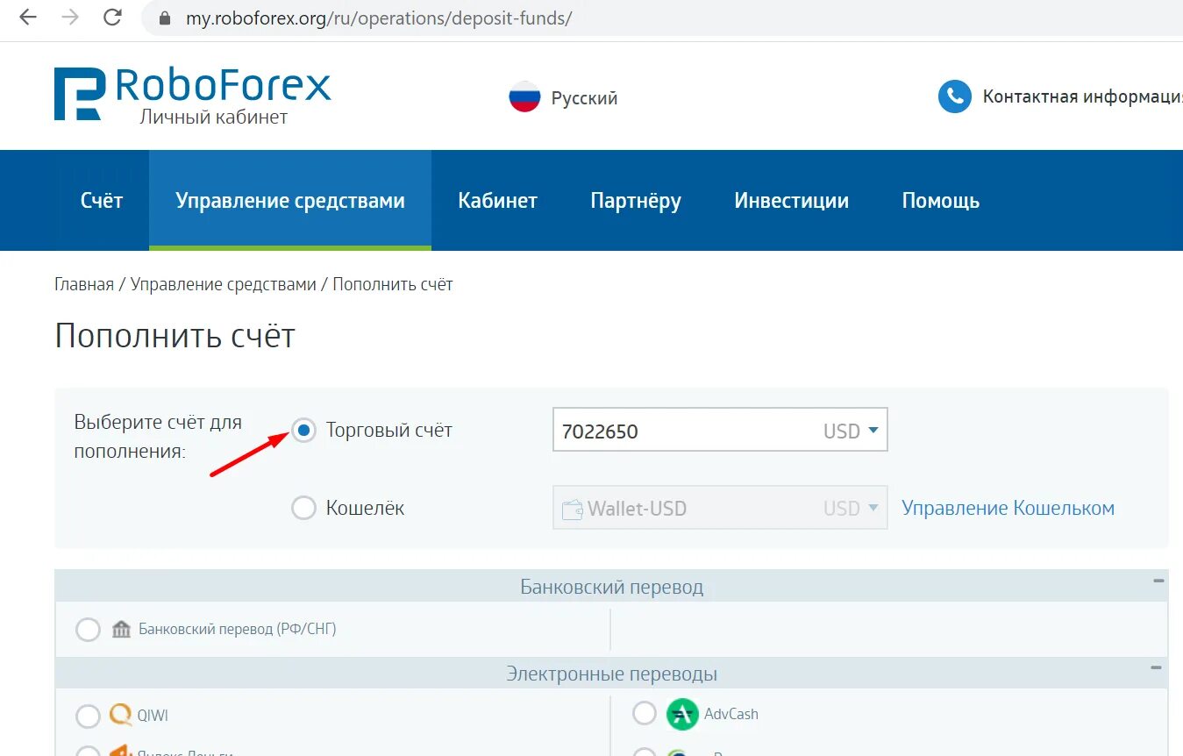Click the Пополнить счёт page heading
This screenshot has height=756, width=1183.
[x=175, y=336]
